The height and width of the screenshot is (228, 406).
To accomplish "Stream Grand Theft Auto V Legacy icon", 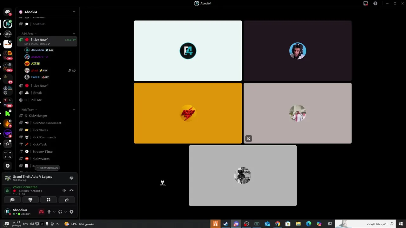I will point(71,178).
